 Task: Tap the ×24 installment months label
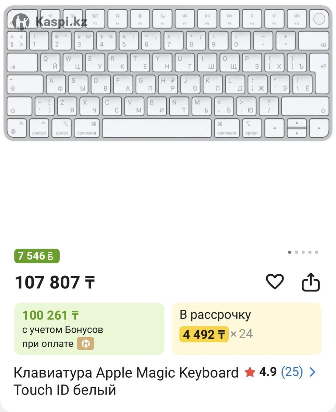pyautogui.click(x=242, y=334)
